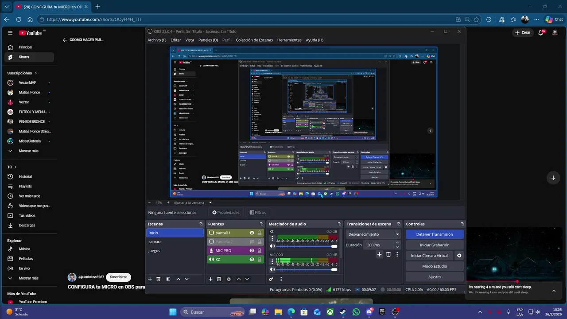Zoom out preview with minus icon
This screenshot has height=319, width=567.
point(149,202)
